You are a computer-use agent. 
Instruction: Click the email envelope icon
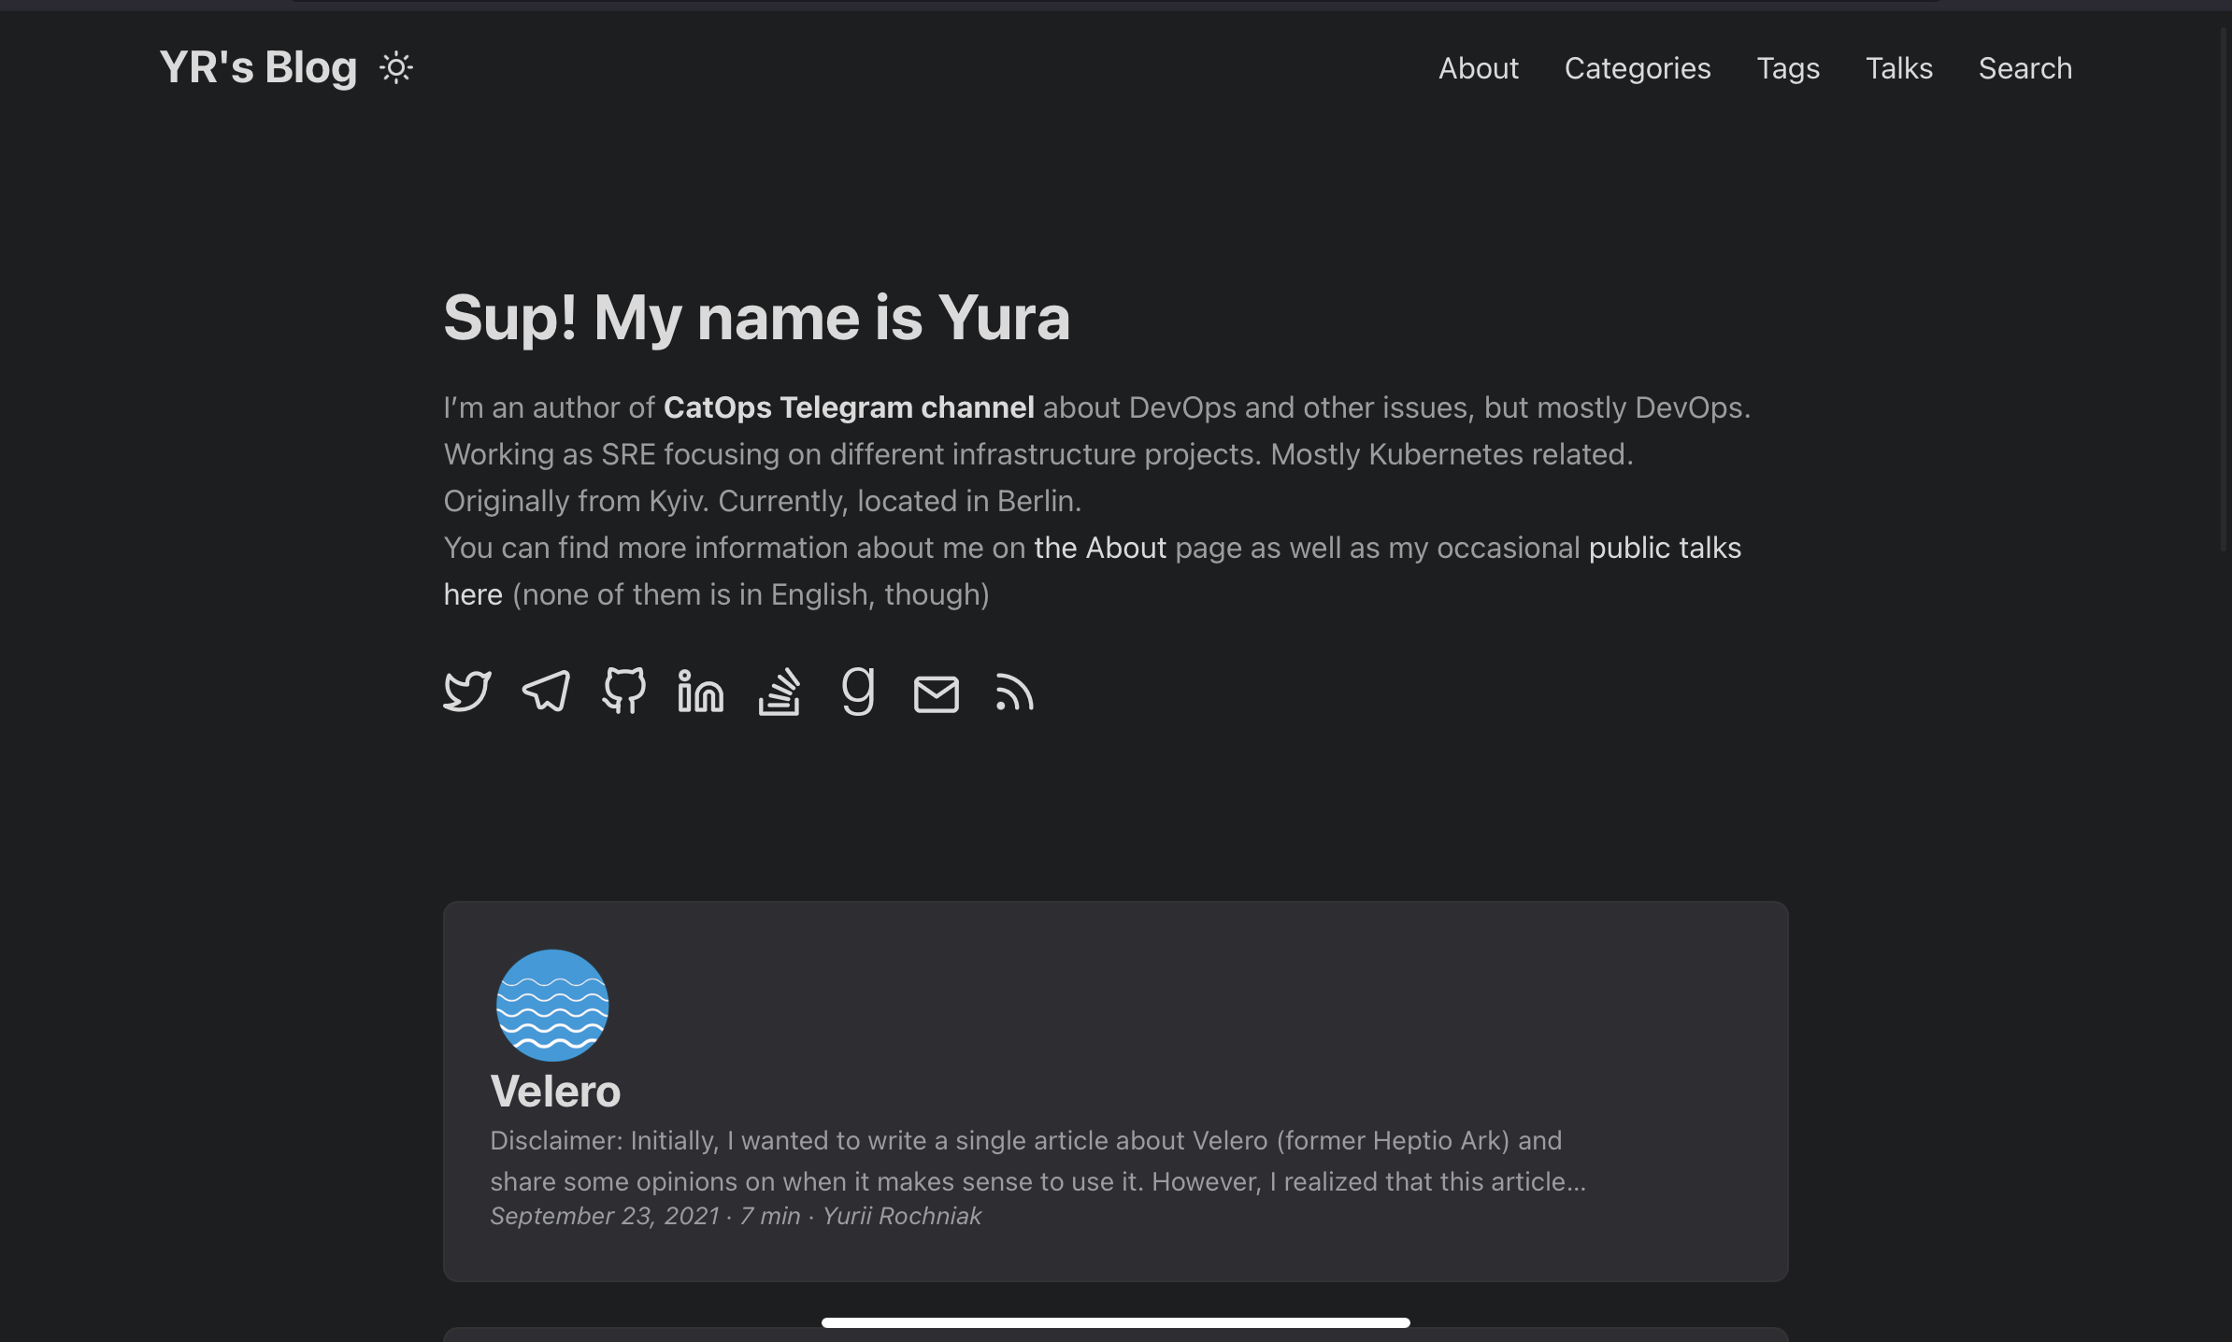pos(936,693)
